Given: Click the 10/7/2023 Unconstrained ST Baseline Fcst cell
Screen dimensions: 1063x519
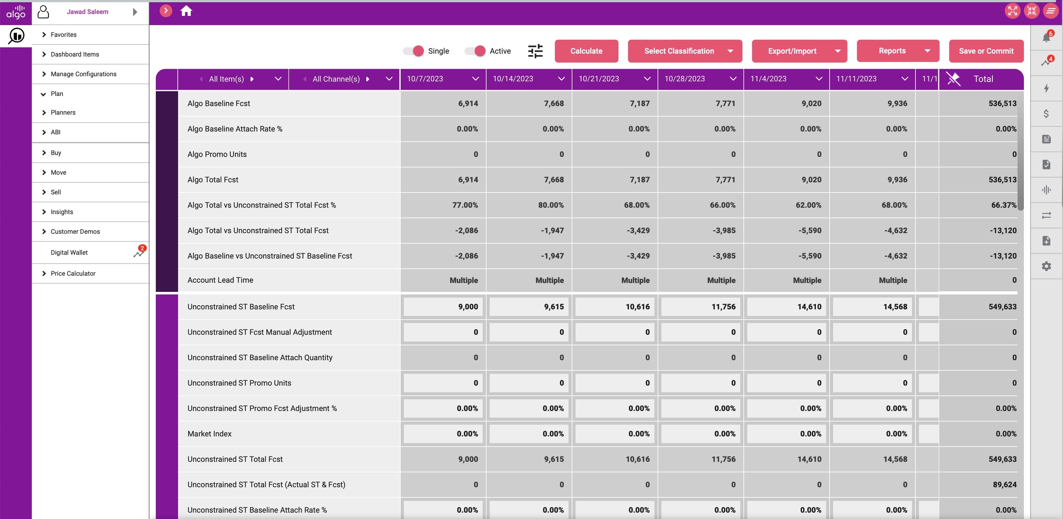Looking at the screenshot, I should point(443,307).
